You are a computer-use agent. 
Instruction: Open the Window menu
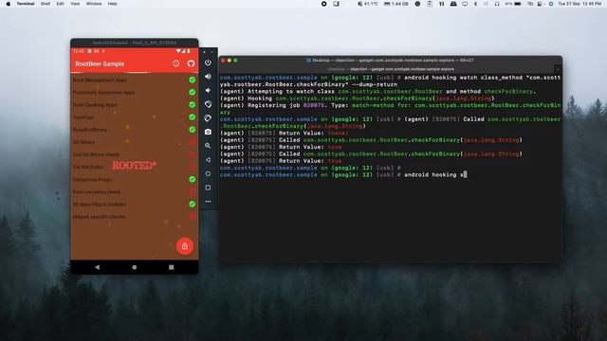[x=94, y=4]
